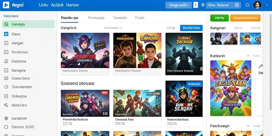272x136 pixels.
Task: Select 'Nanakoal' in the sidebar
Action: coord(19,118)
